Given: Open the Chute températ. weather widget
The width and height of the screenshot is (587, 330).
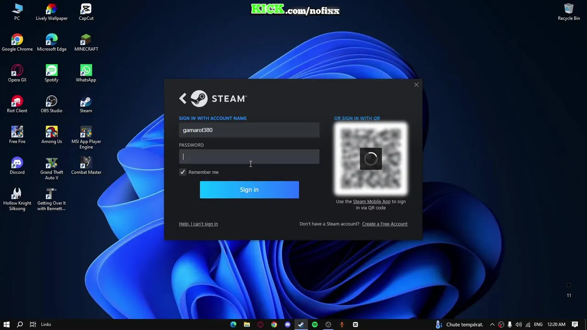Looking at the screenshot, I should [459, 324].
